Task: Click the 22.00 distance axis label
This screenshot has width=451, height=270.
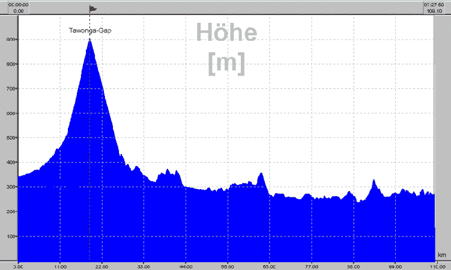Action: click(x=101, y=265)
